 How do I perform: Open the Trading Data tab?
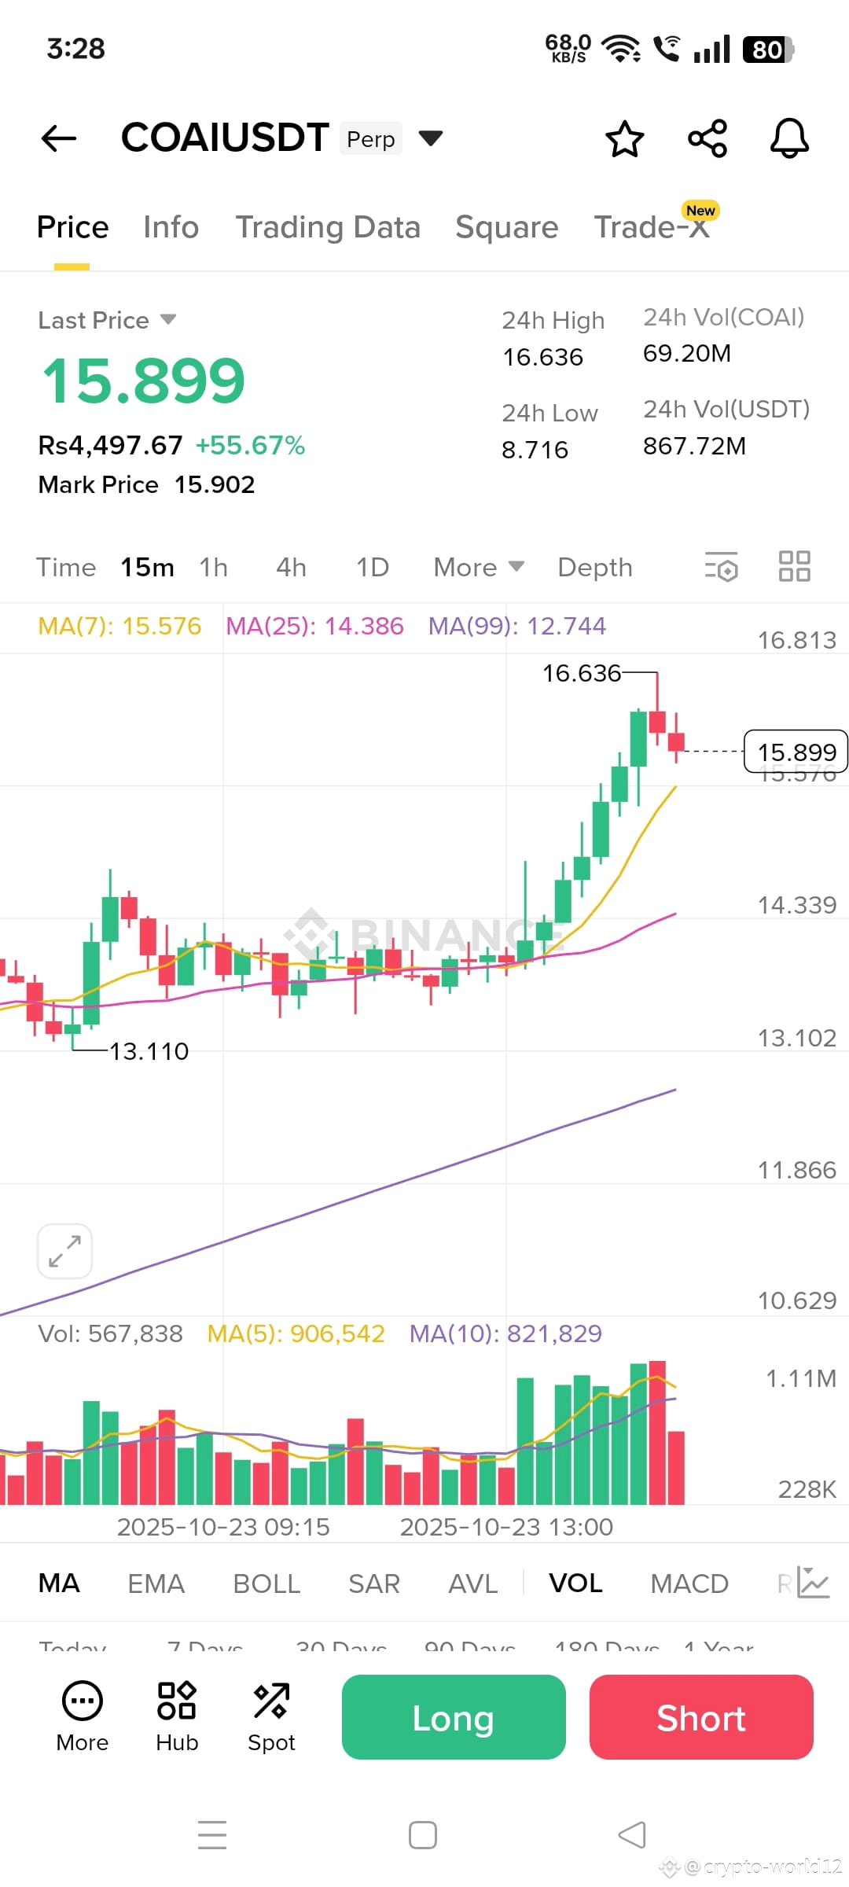(328, 227)
